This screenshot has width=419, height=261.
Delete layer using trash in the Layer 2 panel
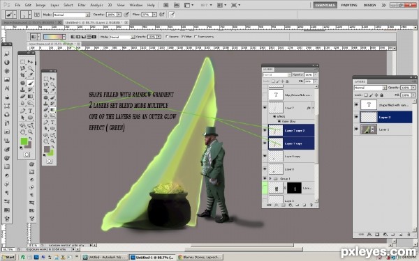point(409,235)
